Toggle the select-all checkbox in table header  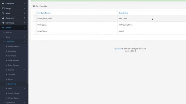point(35,13)
